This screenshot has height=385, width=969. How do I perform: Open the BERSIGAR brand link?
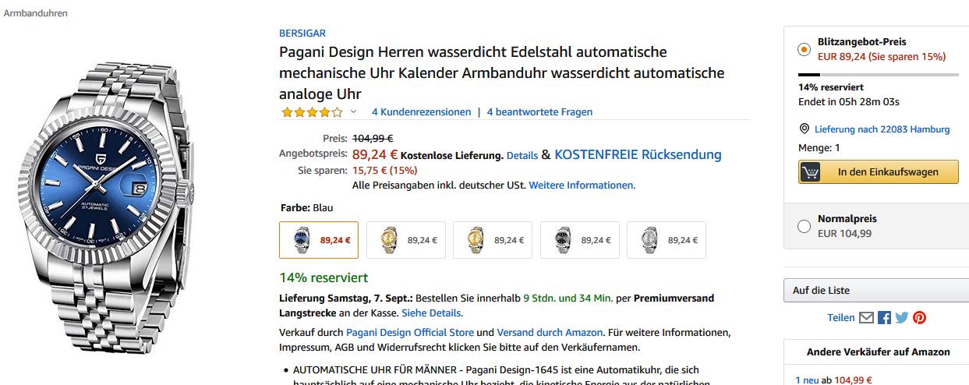point(302,34)
